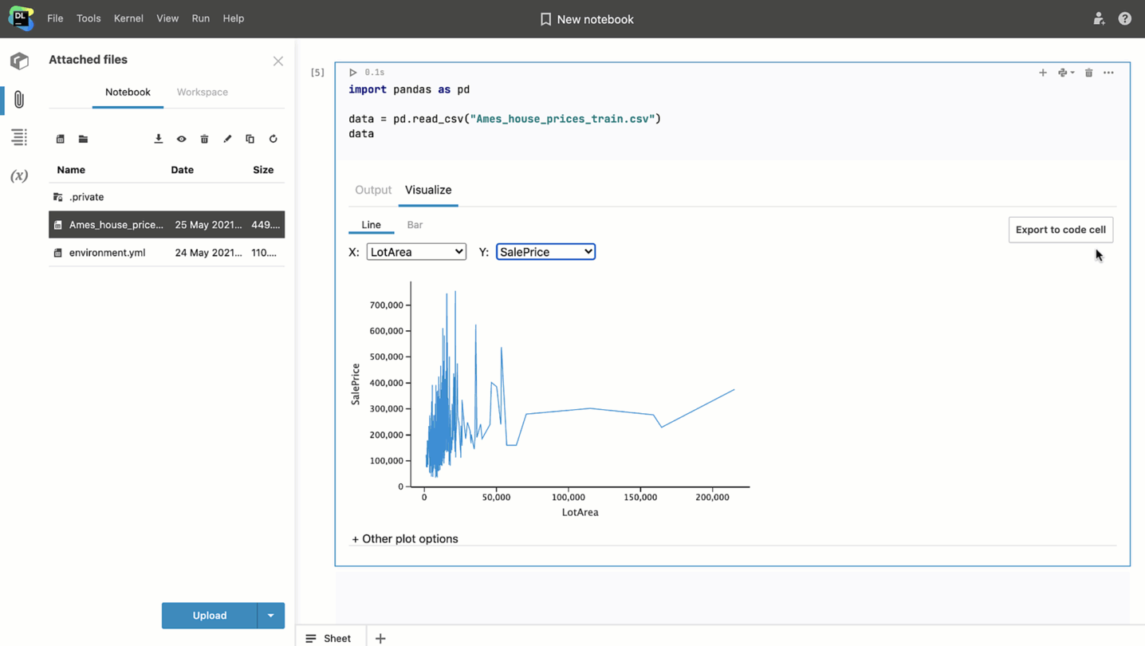Switch to the Bar chart tab
The height and width of the screenshot is (646, 1145).
[415, 224]
